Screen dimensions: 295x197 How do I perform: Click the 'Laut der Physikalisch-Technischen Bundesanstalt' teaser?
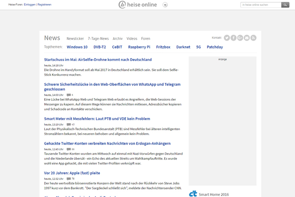(x=112, y=131)
